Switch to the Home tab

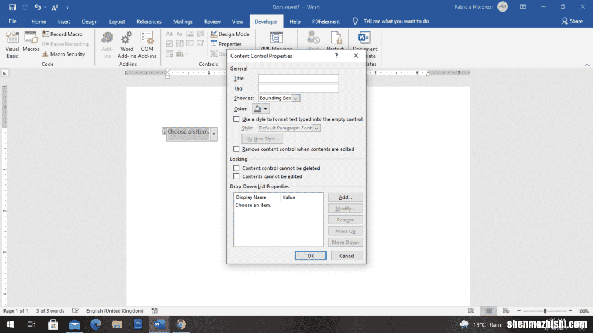point(39,21)
